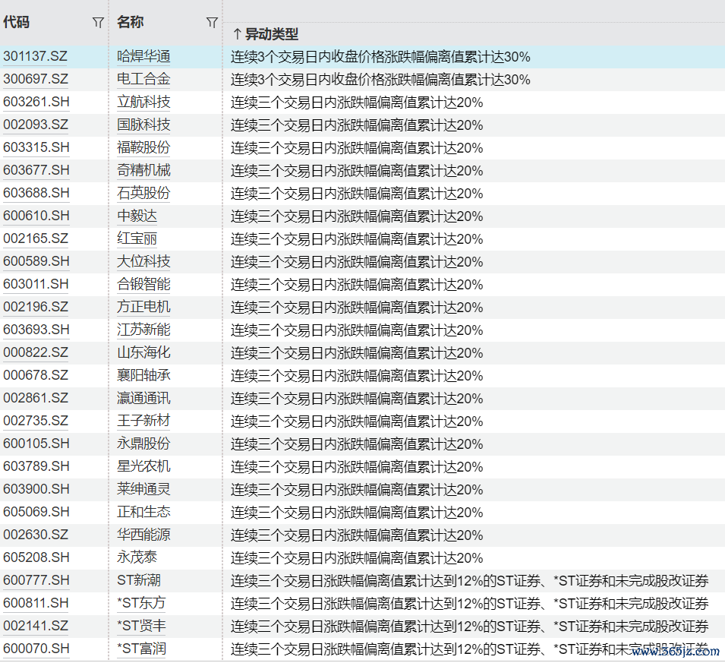Image resolution: width=725 pixels, height=663 pixels.
Task: Select the stock name 立航科技
Action: pos(143,102)
